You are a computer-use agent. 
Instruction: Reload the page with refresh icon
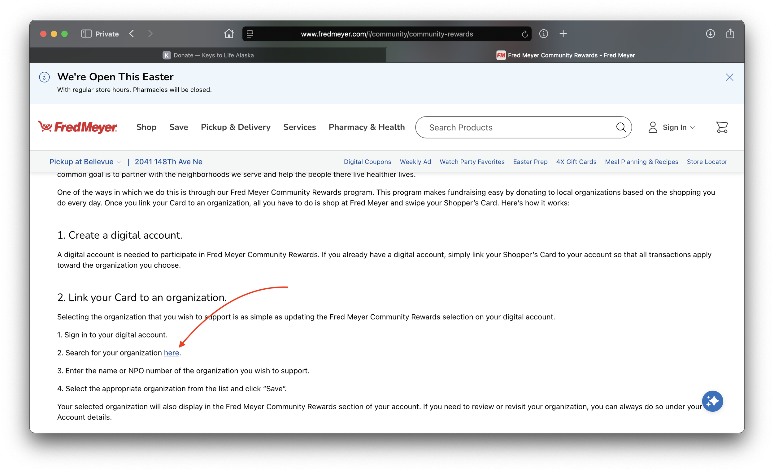pyautogui.click(x=524, y=34)
